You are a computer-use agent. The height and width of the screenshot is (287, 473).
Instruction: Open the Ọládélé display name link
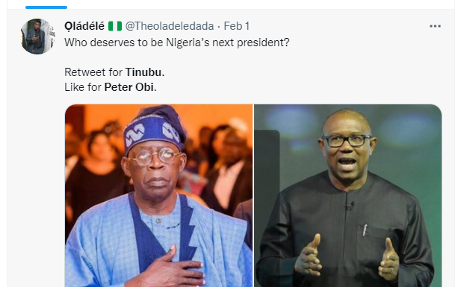click(x=84, y=26)
